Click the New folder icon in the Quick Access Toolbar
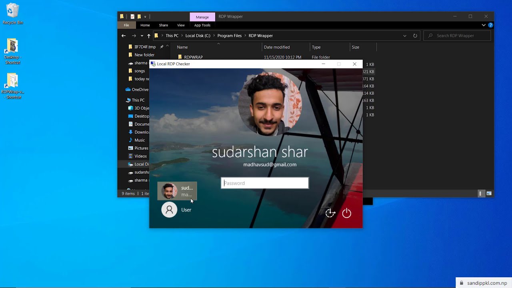 coord(139,16)
